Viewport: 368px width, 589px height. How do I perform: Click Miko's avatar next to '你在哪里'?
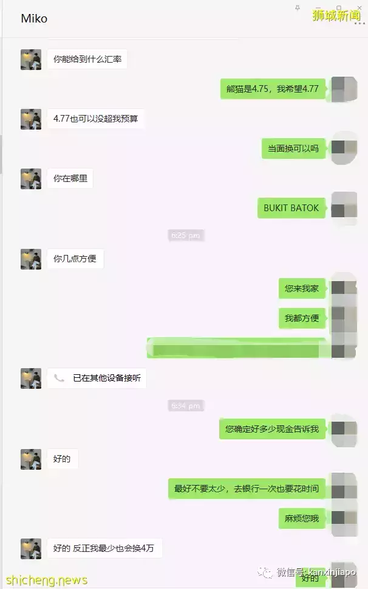point(31,179)
